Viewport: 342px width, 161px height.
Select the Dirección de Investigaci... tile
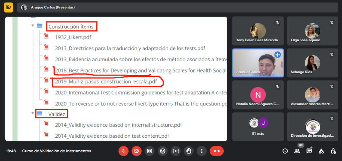point(312,127)
